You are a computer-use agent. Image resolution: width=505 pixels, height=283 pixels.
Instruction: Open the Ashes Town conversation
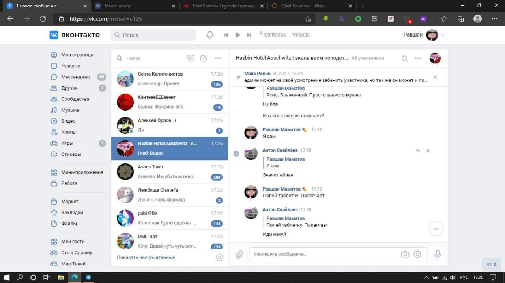tap(170, 172)
